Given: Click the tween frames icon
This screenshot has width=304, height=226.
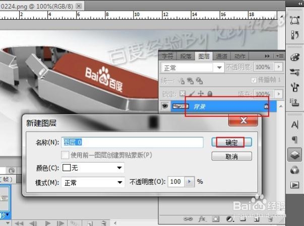Looking at the screenshot, I should [74, 223].
